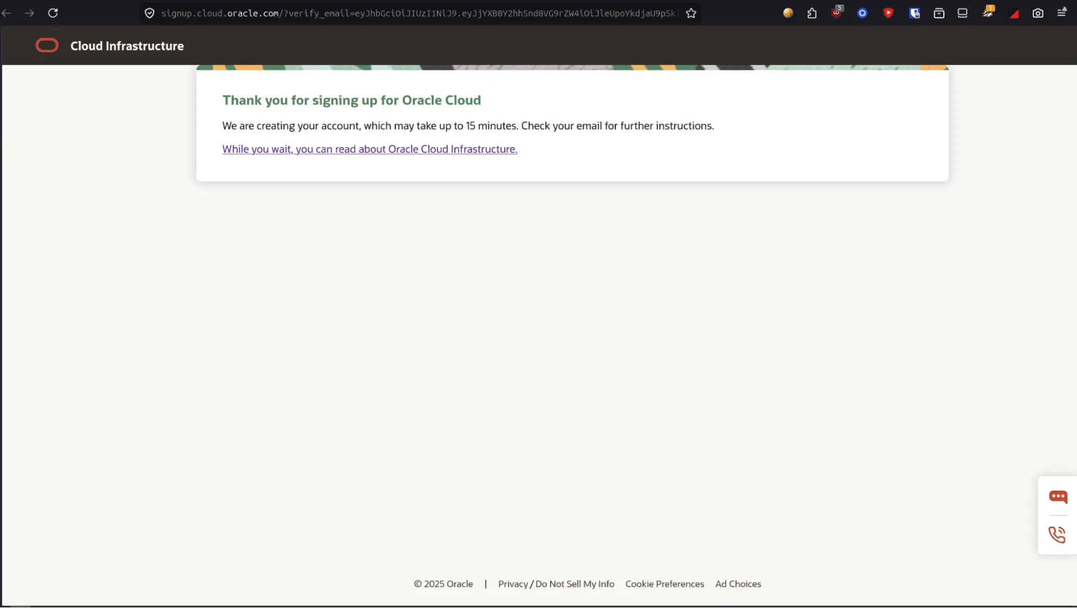Open the blue circle extension icon

[863, 13]
